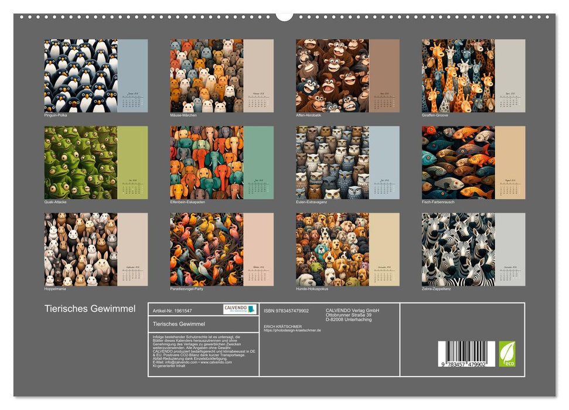Image resolution: width=569 pixels, height=410 pixels.
Task: Open the Affen-Akrobatik monkeys image
Action: [332, 76]
